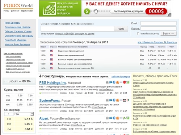Image resolution: width=181 pixels, height=135 pixels.
Task: Click the USD/JPY 83.13 ticker
Action: pos(19,81)
